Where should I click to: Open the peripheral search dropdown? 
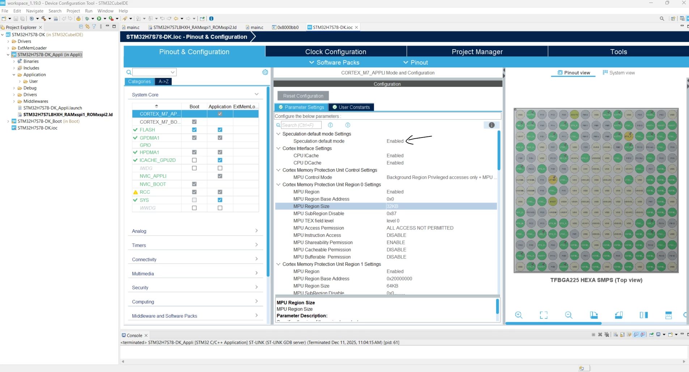tap(173, 72)
